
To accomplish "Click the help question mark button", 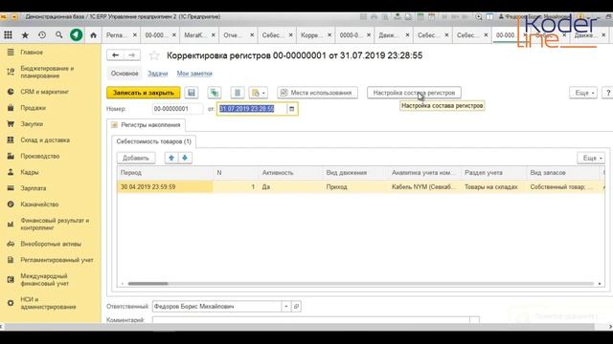I will [x=608, y=93].
